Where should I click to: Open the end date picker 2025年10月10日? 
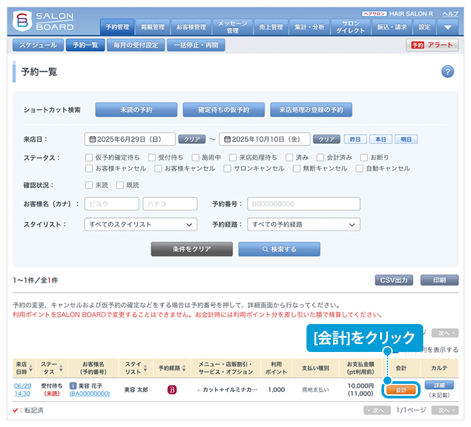click(265, 139)
